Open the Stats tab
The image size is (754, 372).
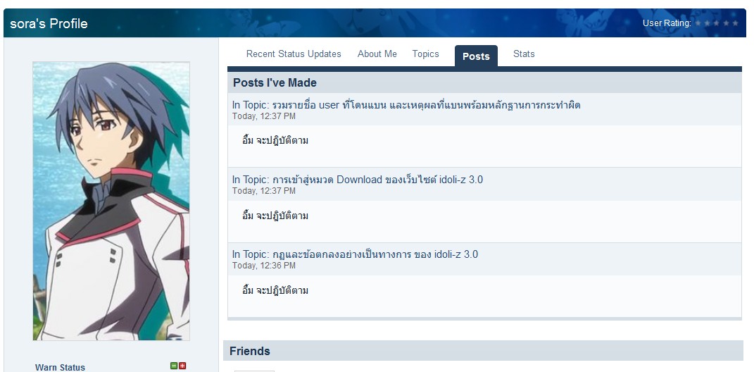(x=524, y=54)
